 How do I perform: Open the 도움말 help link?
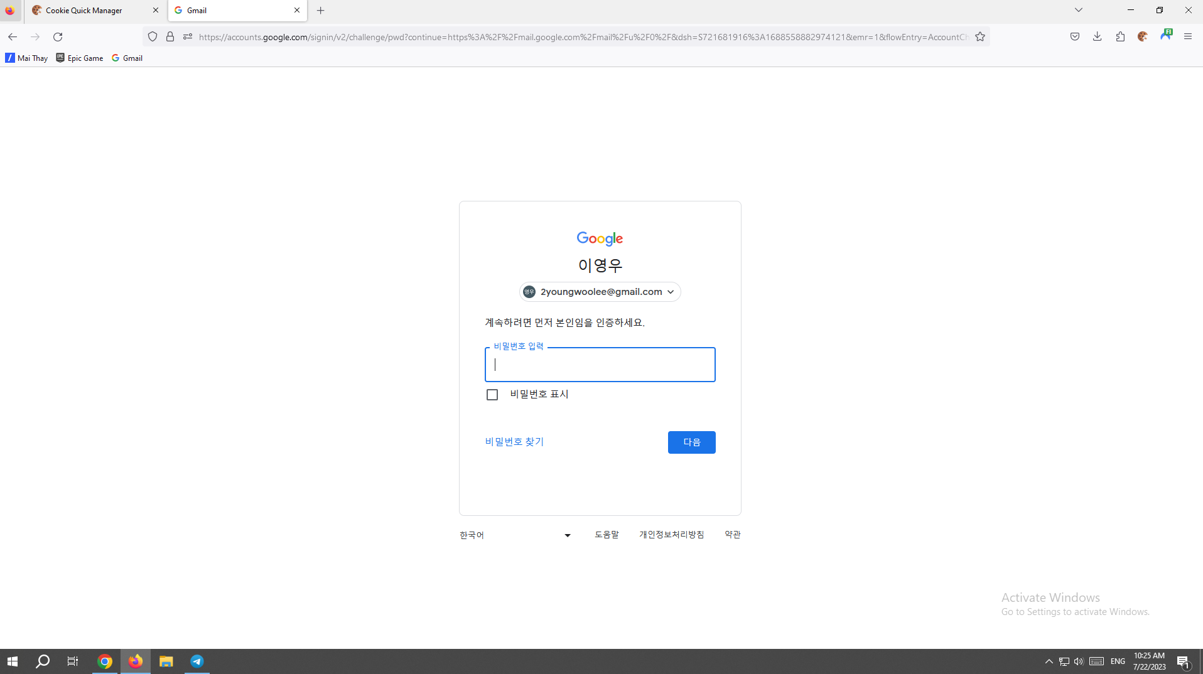click(607, 535)
